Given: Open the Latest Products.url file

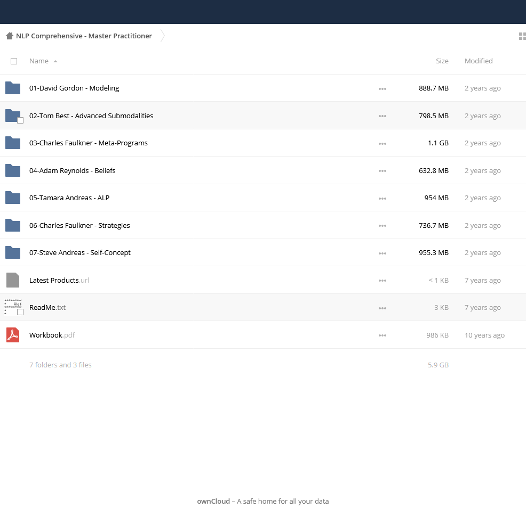Looking at the screenshot, I should 59,280.
